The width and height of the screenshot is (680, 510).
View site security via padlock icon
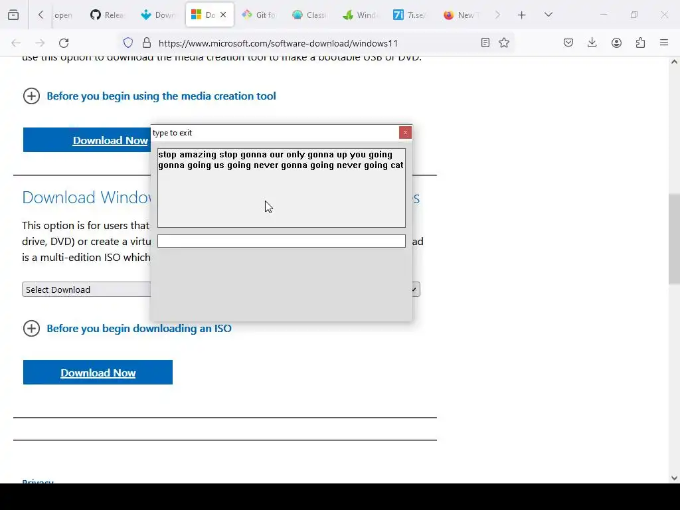point(147,43)
